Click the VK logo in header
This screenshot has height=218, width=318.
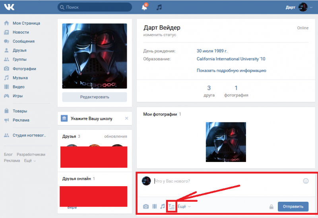9,7
